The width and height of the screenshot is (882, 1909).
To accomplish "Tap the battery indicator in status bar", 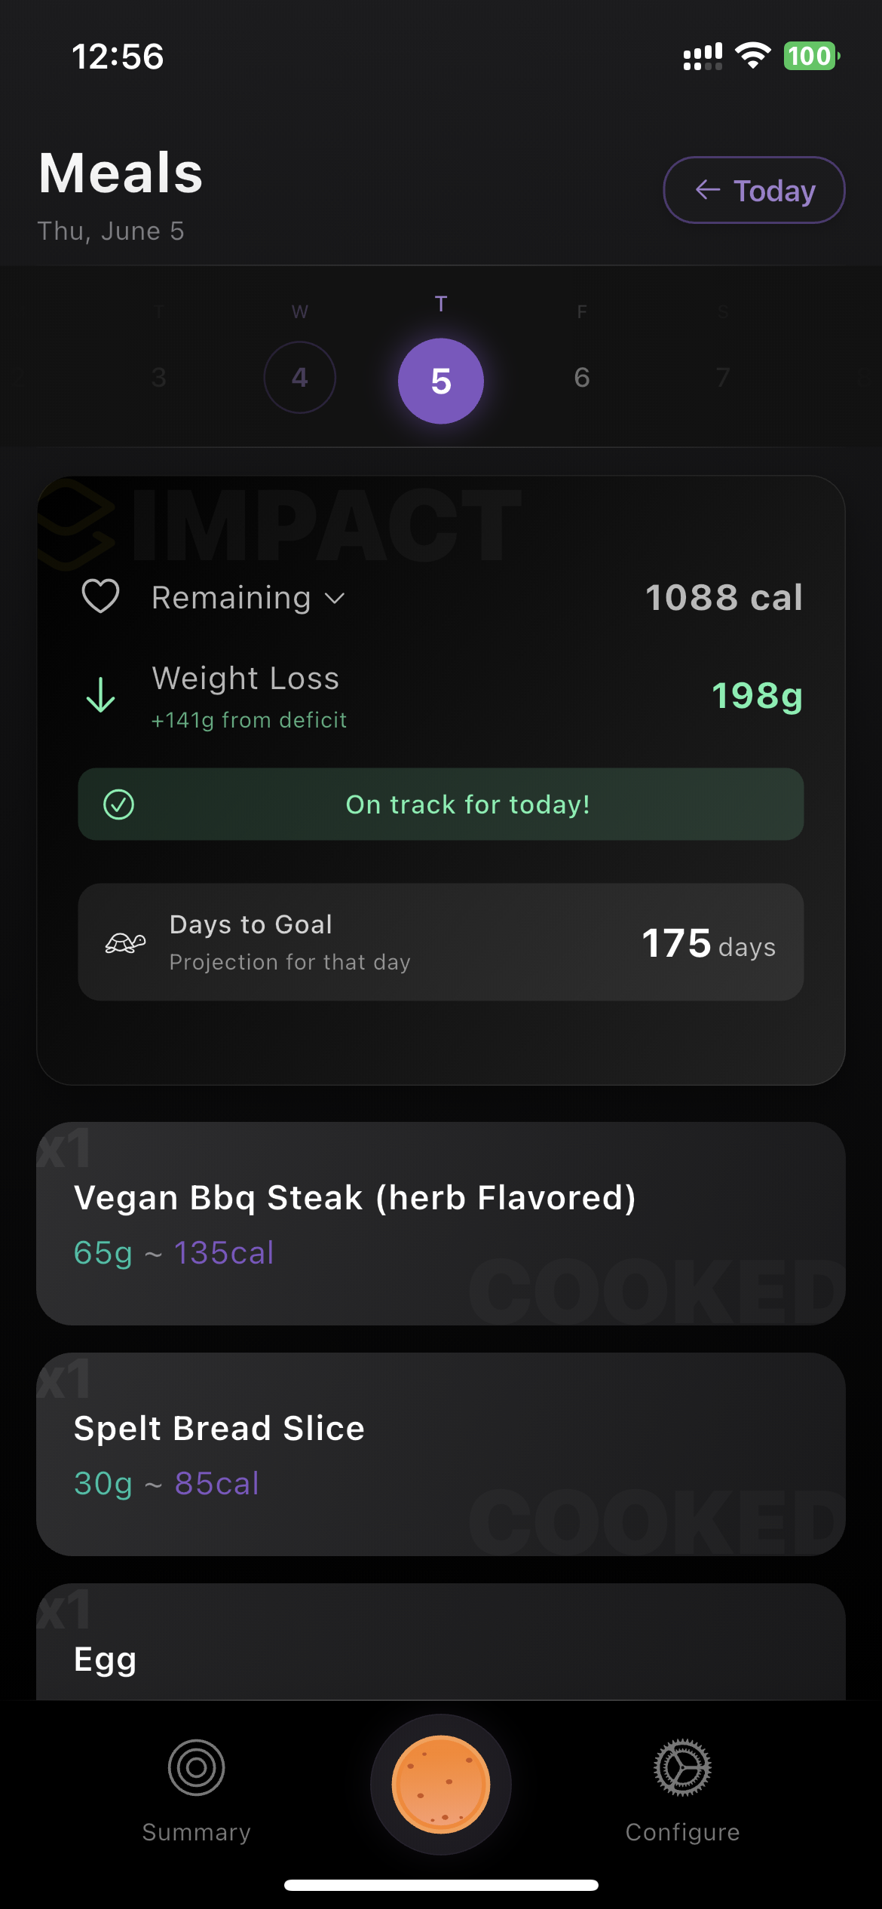I will pos(810,56).
